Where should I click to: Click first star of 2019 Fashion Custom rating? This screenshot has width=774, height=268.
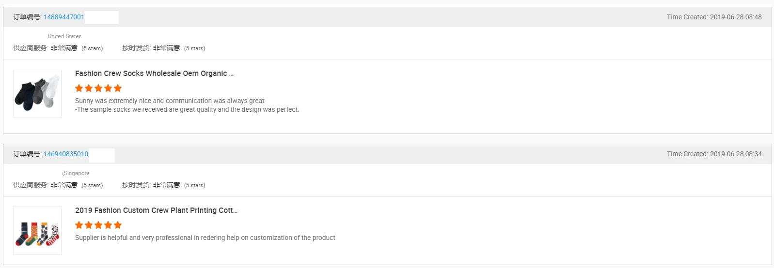click(x=79, y=225)
